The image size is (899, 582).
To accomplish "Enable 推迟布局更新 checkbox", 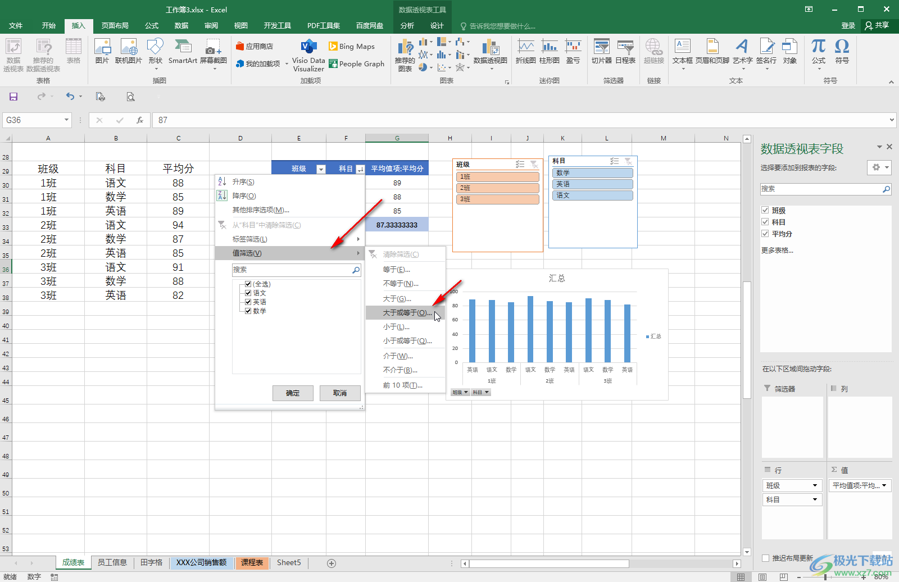I will pyautogui.click(x=765, y=558).
